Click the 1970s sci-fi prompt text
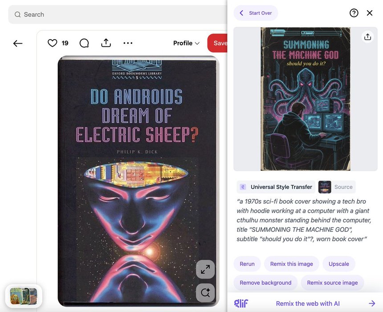Screen dimensions: 383x312 click(304, 220)
